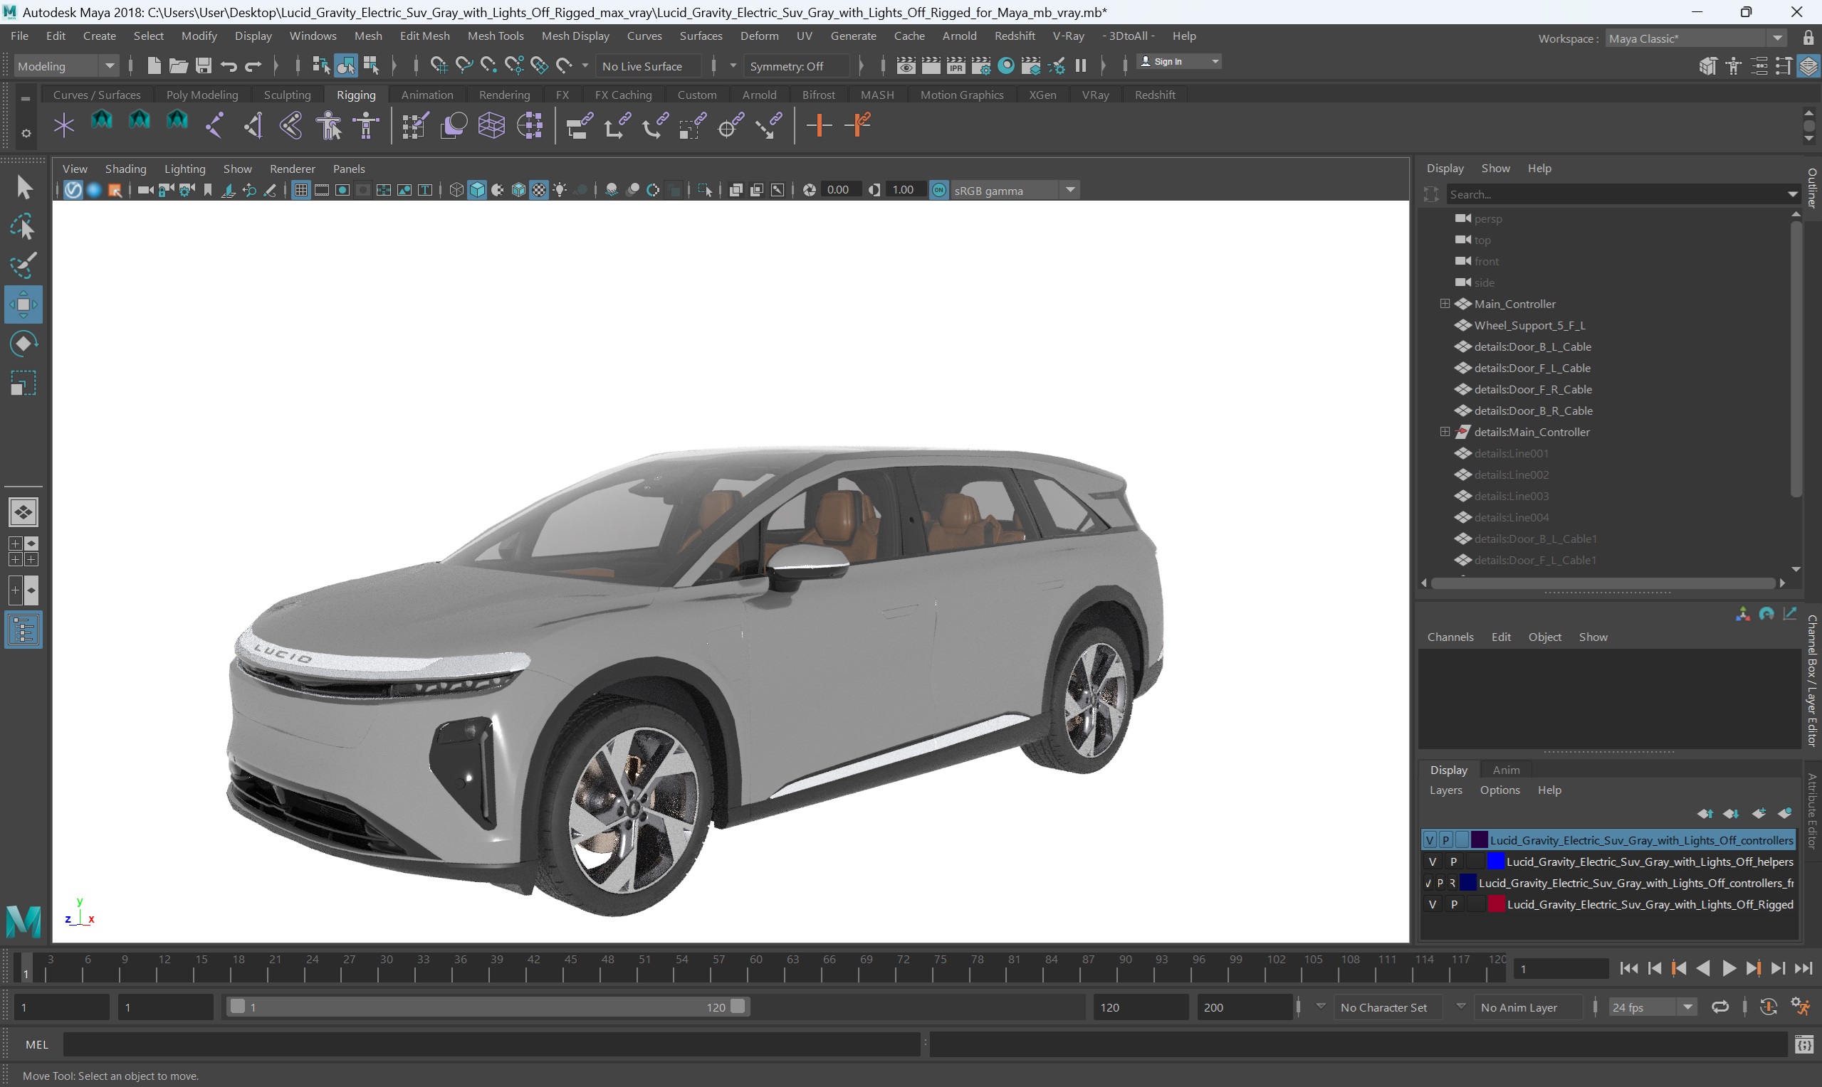
Task: Activate the Move tool
Action: (23, 304)
